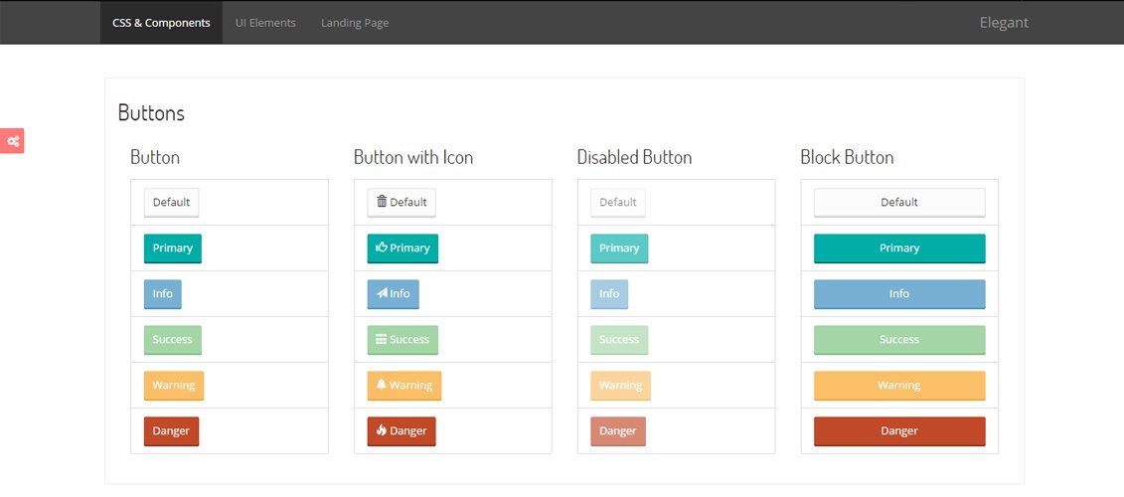This screenshot has width=1124, height=497.
Task: Click grid icon on Success button
Action: (382, 340)
